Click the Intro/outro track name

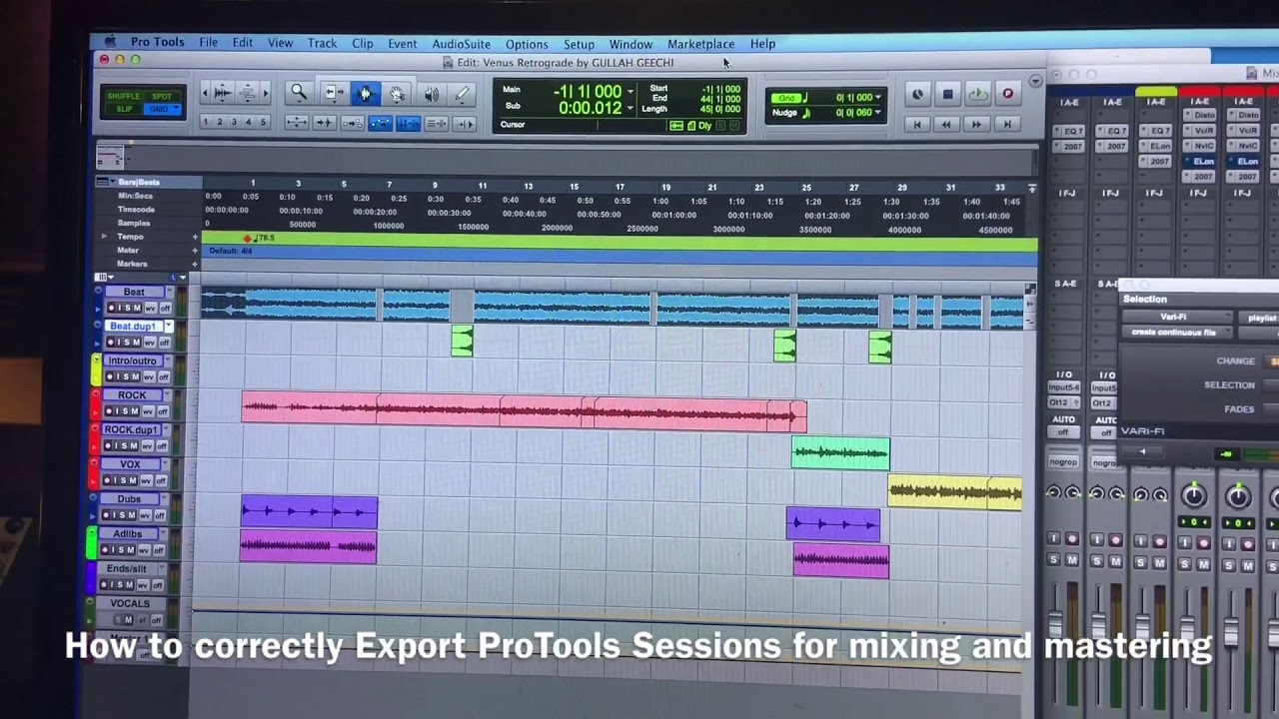[x=132, y=360]
